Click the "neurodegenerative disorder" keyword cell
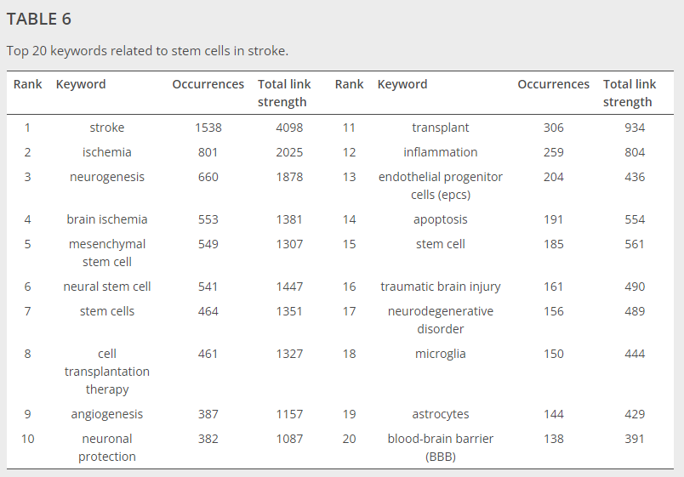Image resolution: width=684 pixels, height=477 pixels. tap(441, 320)
